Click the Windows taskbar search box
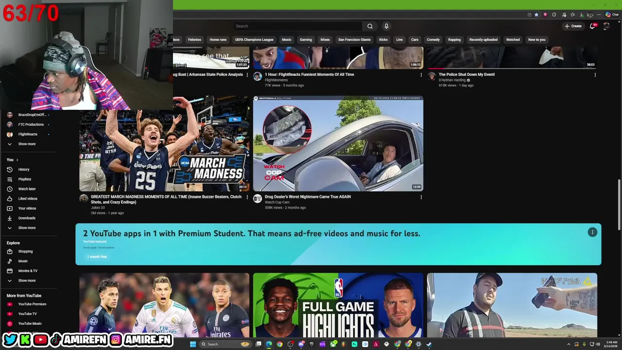Viewport: 622px width, 350px height. (225, 344)
